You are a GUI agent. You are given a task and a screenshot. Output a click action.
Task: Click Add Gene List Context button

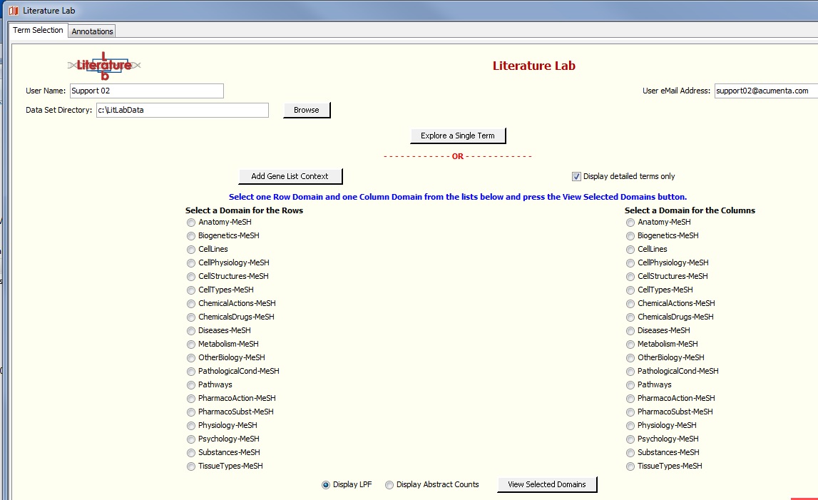click(290, 176)
